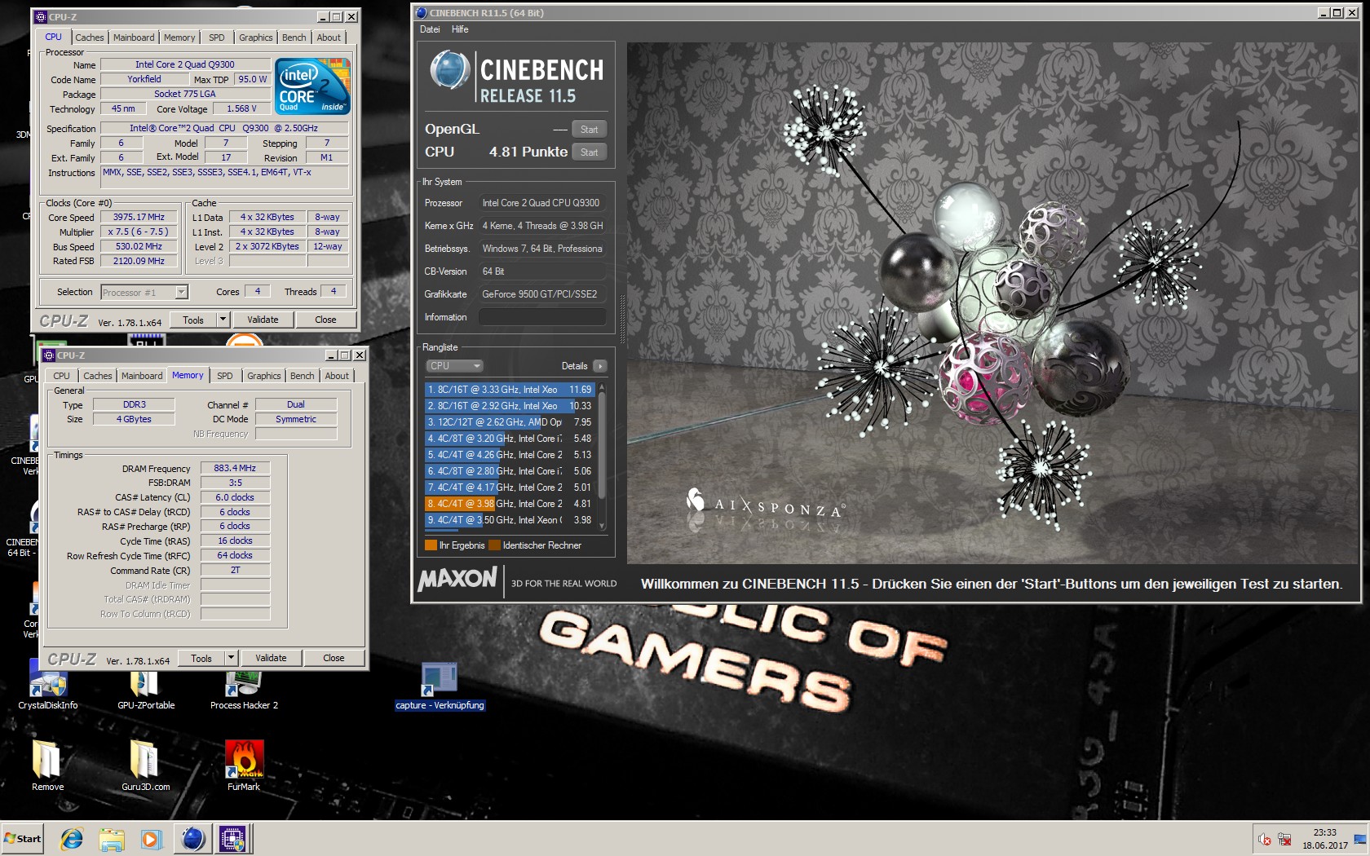Screen dimensions: 1370x856
Task: Select ranking entry 12C/12T @ 2.62 GHz AMD
Action: (x=509, y=422)
